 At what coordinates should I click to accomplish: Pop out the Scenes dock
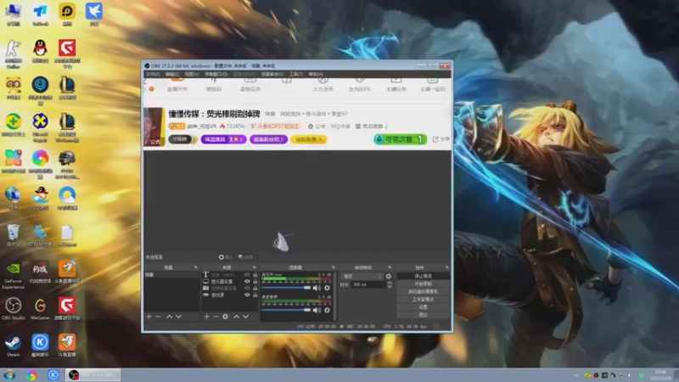pos(196,267)
